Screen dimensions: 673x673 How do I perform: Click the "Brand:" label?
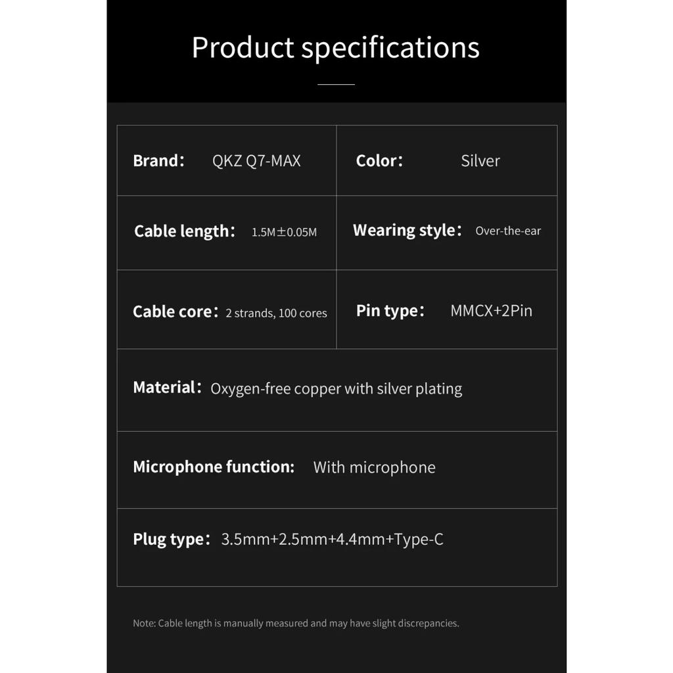coord(158,161)
